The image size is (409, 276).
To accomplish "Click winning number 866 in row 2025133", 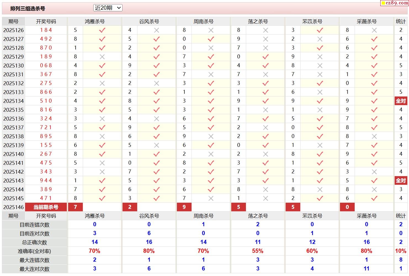I will click(x=46, y=92).
